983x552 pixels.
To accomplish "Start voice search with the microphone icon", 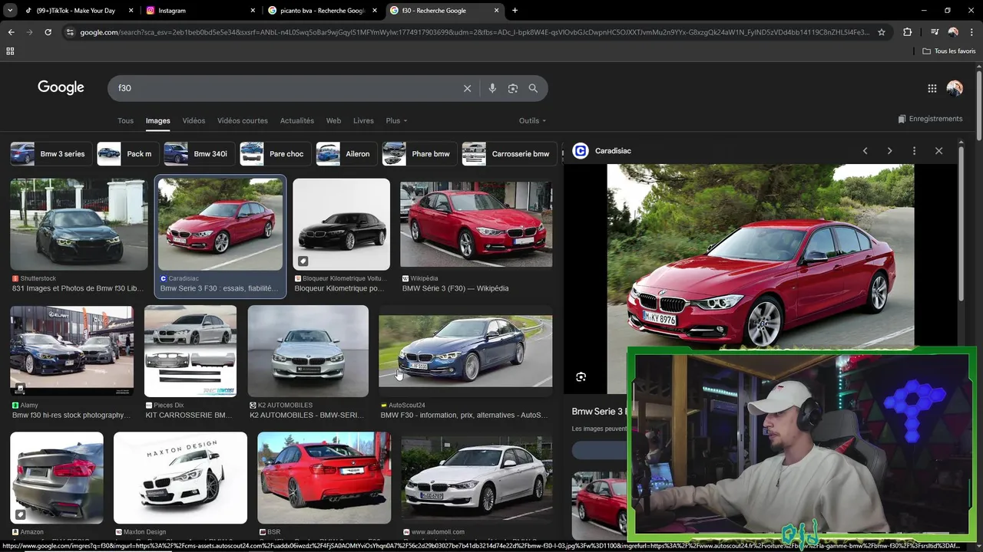I will pyautogui.click(x=492, y=88).
